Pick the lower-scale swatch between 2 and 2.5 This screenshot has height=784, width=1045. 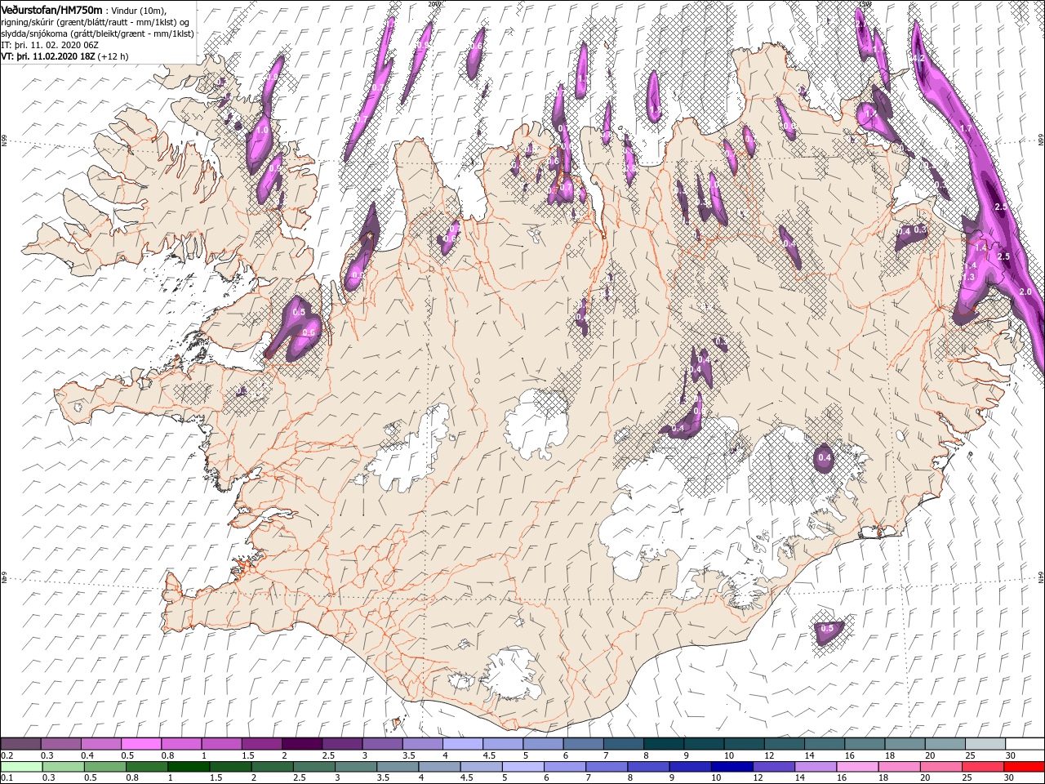click(x=272, y=767)
